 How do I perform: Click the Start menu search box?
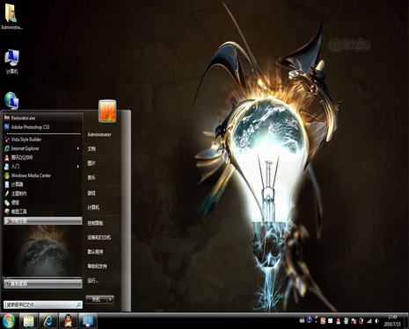click(x=43, y=305)
